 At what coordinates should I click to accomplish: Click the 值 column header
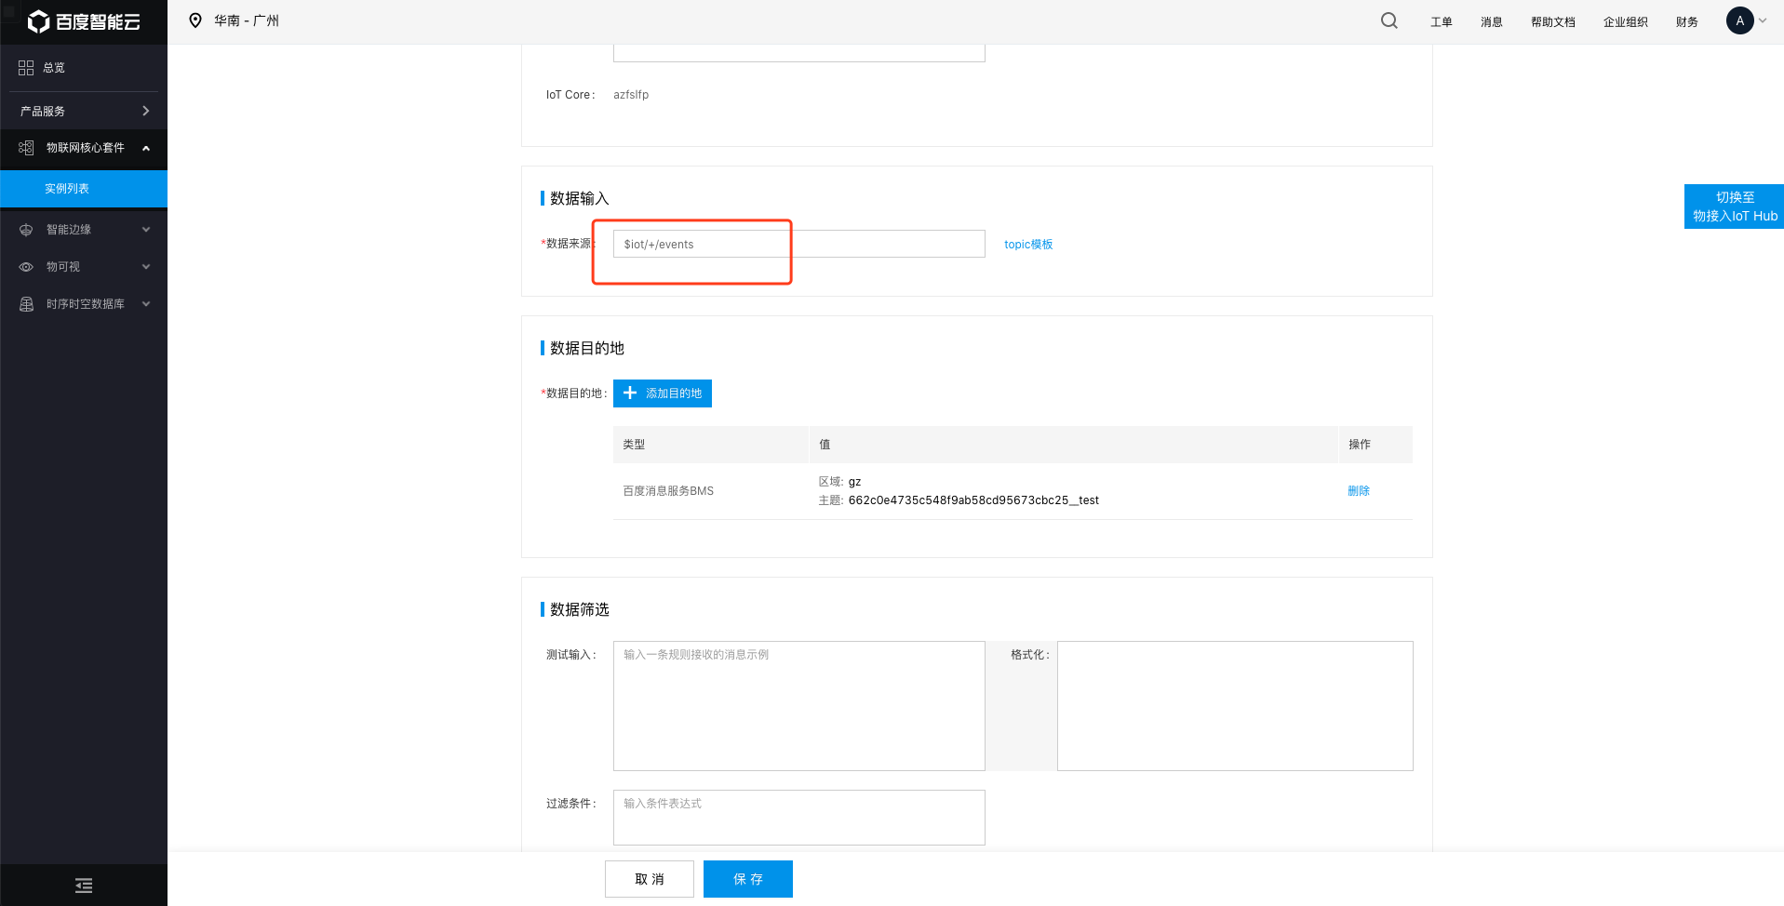(825, 445)
